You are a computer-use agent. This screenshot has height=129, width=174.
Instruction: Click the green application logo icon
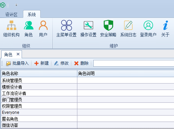coord(3,5)
